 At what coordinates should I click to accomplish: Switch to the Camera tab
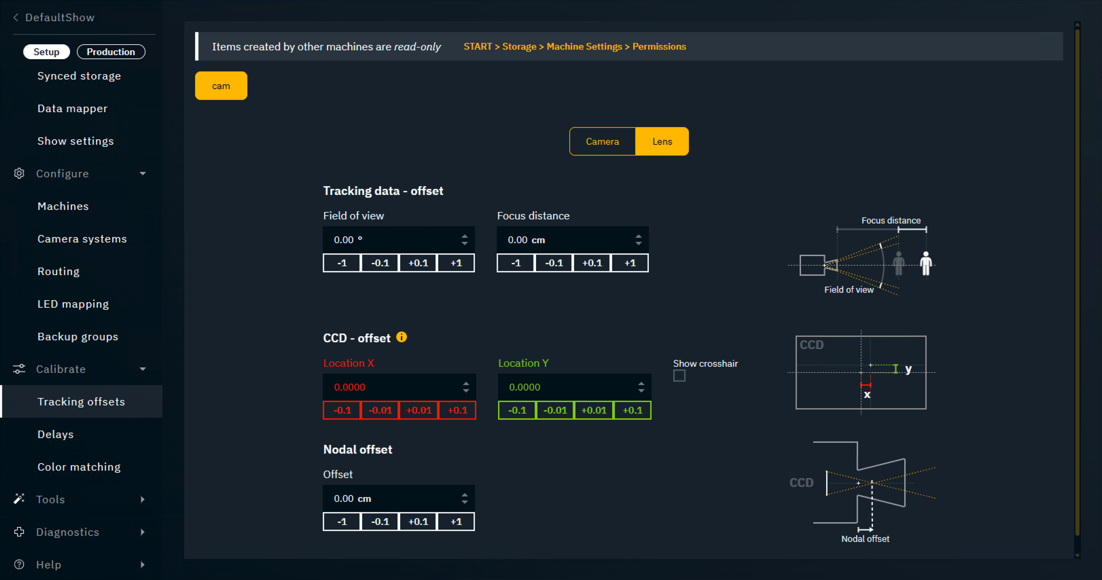[x=602, y=141]
